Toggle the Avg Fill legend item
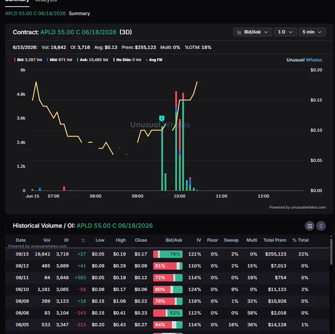The image size is (335, 334). click(154, 60)
